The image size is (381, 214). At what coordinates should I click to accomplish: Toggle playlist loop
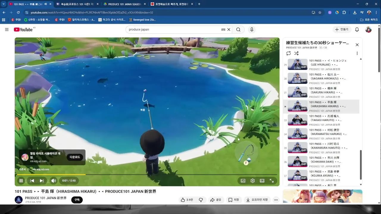(x=288, y=53)
